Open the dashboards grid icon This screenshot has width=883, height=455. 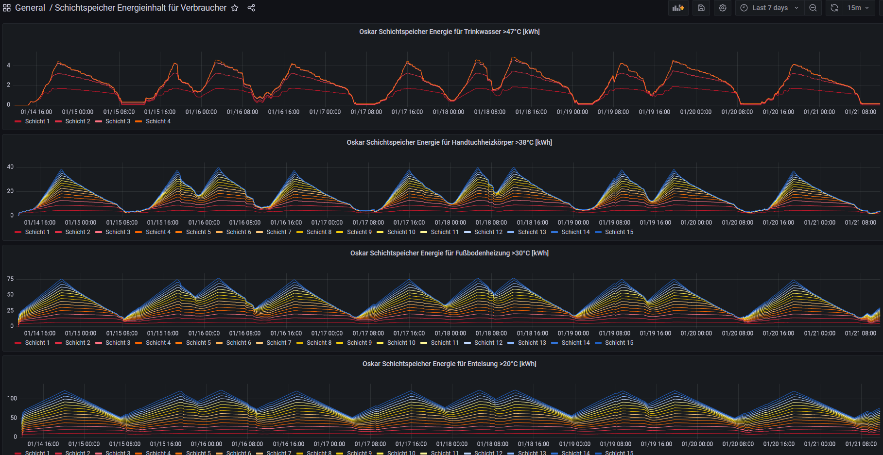pyautogui.click(x=7, y=8)
